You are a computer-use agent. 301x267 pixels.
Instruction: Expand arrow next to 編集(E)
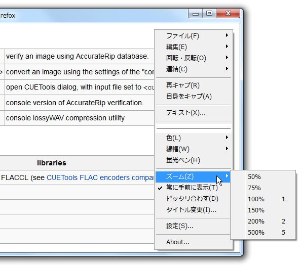[x=227, y=47]
